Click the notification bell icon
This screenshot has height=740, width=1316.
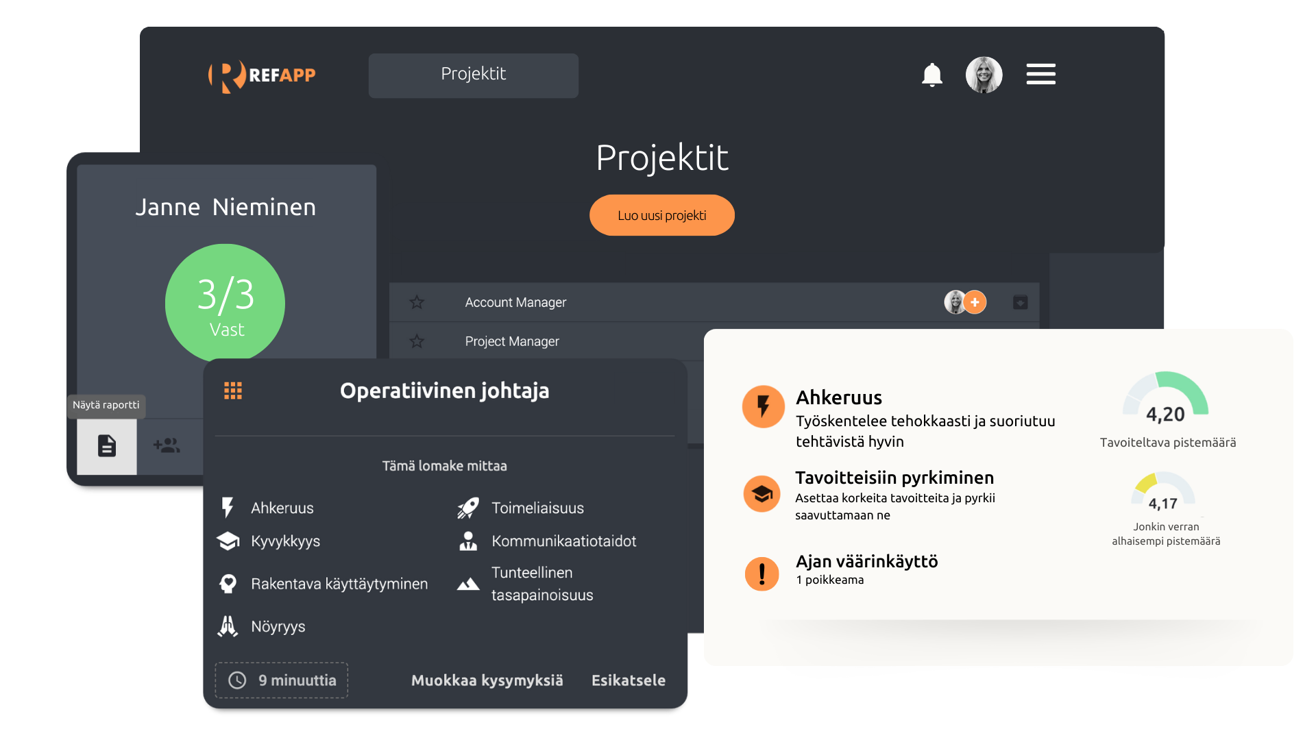[931, 75]
